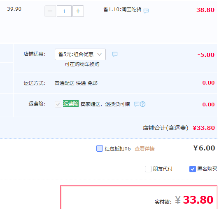This screenshot has height=209, width=219.
Task: Click the 省1.10:淘宝吃货 discount text
Action: pyautogui.click(x=122, y=9)
